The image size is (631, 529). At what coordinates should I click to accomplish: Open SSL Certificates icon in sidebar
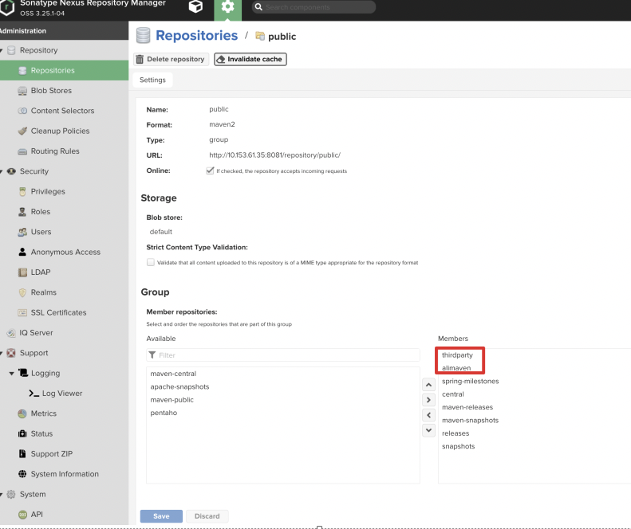22,312
